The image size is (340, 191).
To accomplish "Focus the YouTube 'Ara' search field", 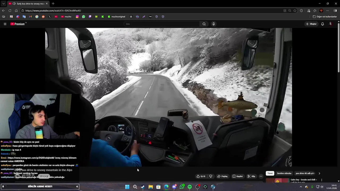I will point(162,24).
